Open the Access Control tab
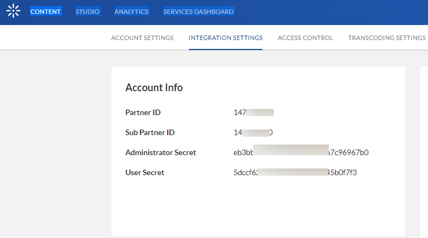The image size is (428, 238). click(x=305, y=38)
